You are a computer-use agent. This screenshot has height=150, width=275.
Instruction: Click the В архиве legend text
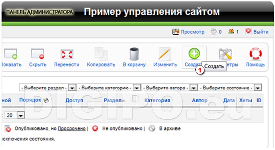point(170,129)
